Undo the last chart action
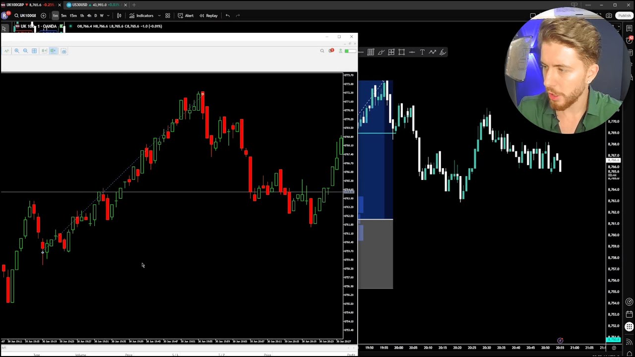 click(228, 15)
